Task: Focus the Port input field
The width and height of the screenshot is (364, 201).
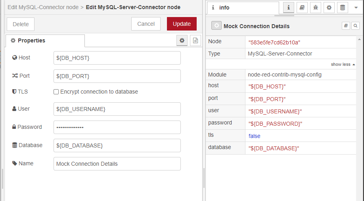Action: point(117,76)
